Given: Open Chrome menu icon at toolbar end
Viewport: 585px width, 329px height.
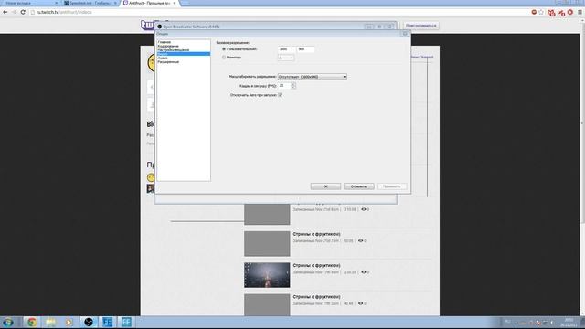Looking at the screenshot, I should coord(580,12).
